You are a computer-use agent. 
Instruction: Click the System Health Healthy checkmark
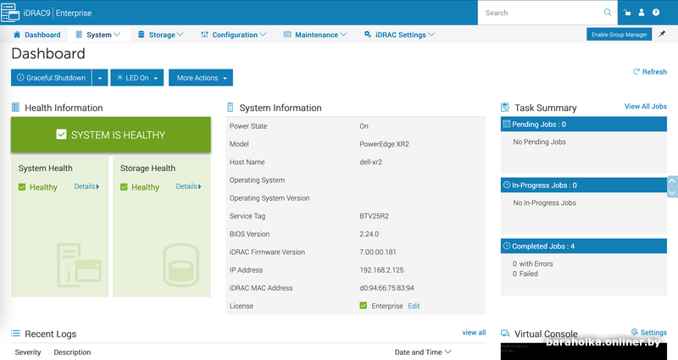click(x=22, y=186)
